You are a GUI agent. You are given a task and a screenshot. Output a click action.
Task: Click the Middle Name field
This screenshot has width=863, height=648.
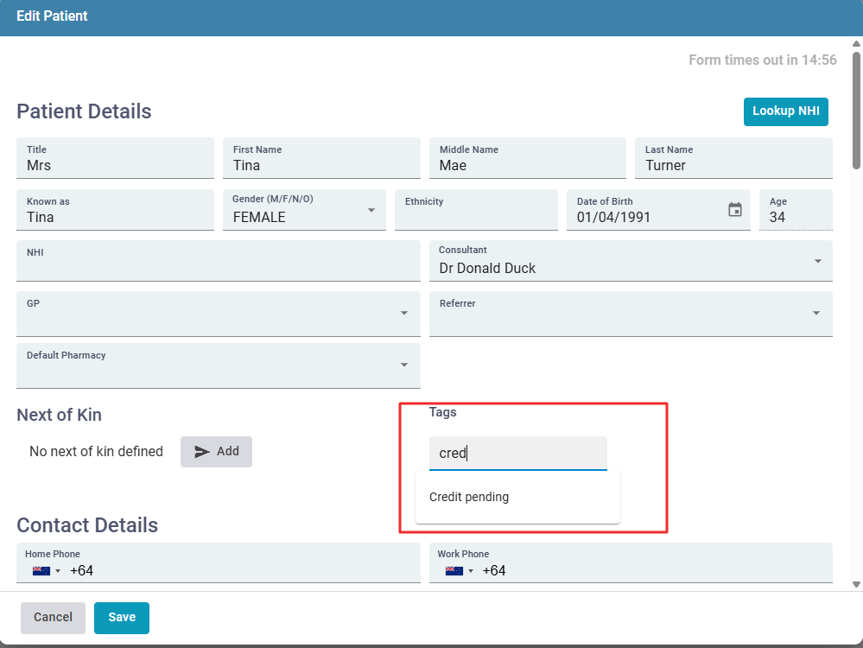tap(527, 165)
